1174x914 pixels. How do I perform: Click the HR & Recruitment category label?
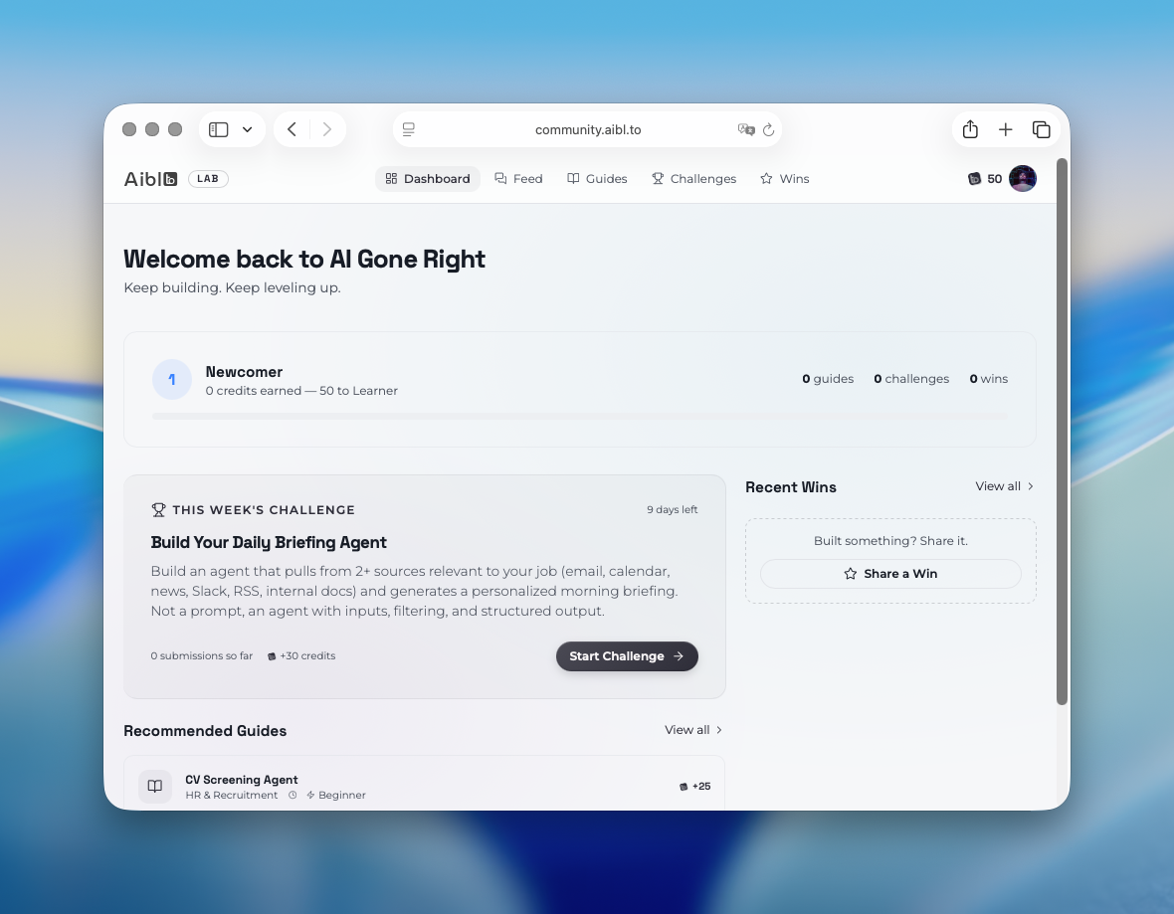pyautogui.click(x=232, y=795)
